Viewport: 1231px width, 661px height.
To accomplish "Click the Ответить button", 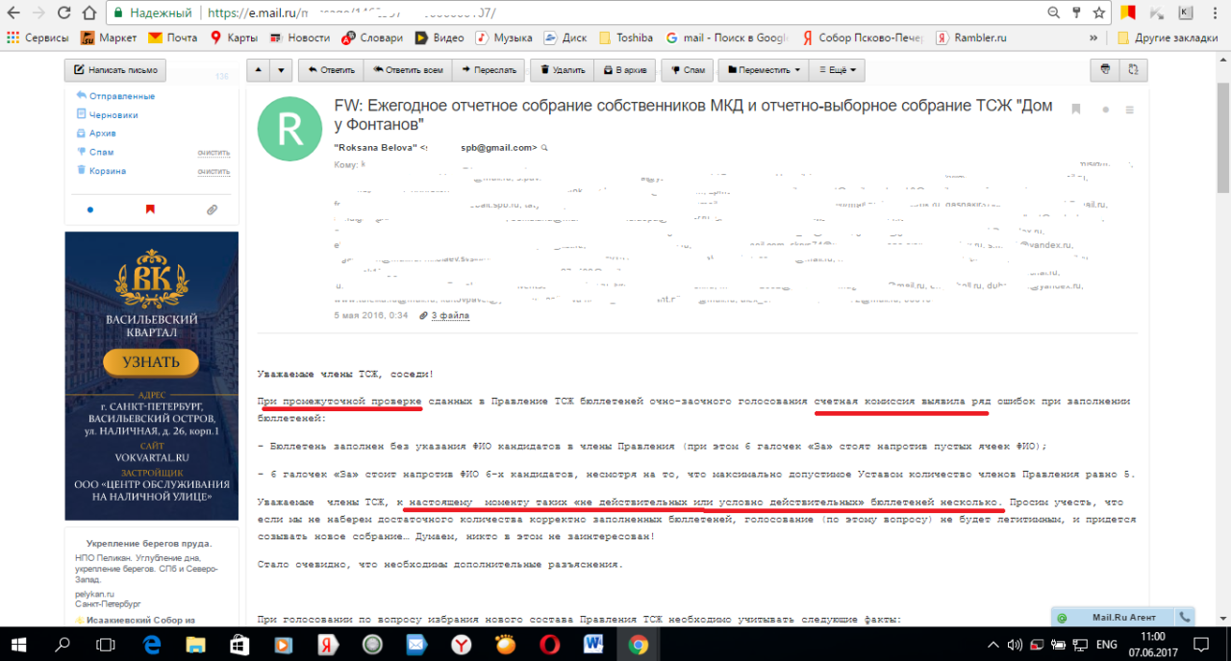I will pyautogui.click(x=330, y=70).
